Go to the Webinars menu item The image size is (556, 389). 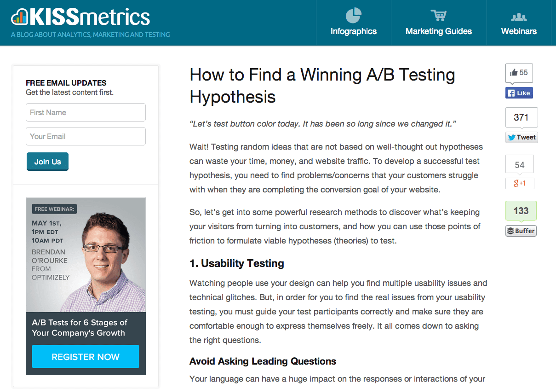tap(519, 23)
